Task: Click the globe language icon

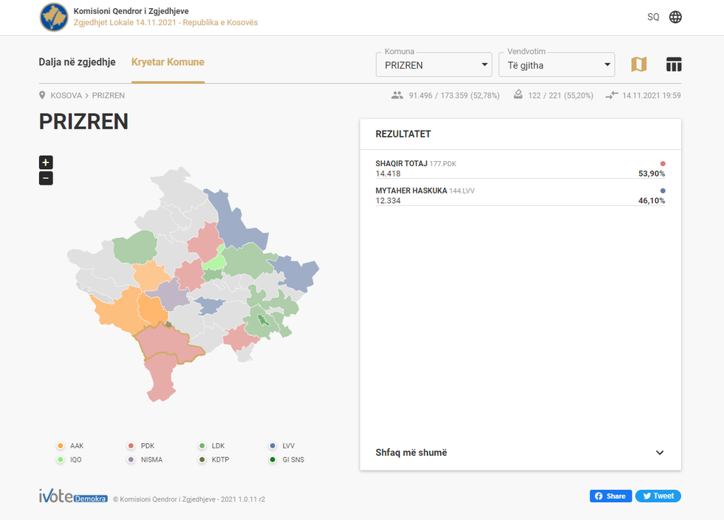Action: (675, 17)
